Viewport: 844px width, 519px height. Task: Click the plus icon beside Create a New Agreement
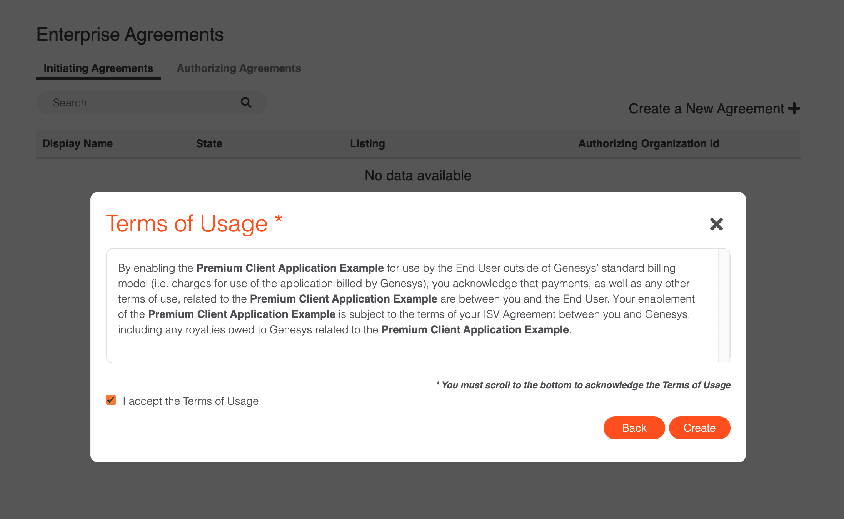794,108
